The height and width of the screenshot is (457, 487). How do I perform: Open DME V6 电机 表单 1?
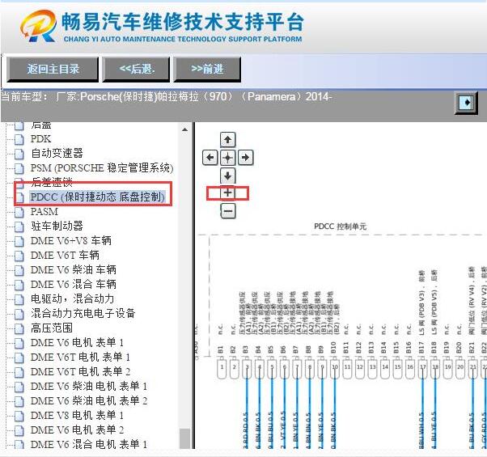pyautogui.click(x=77, y=342)
